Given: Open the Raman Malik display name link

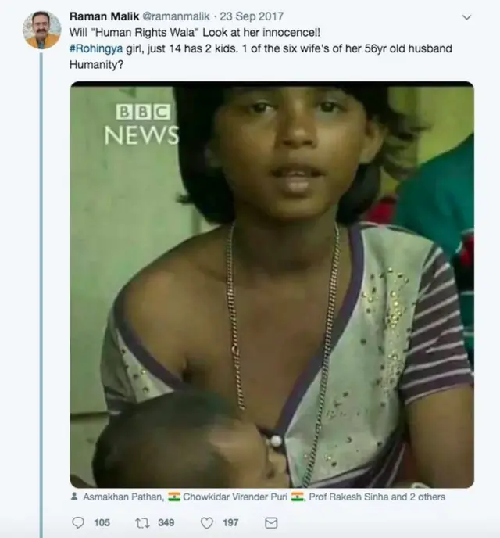Looking at the screenshot, I should 104,16.
